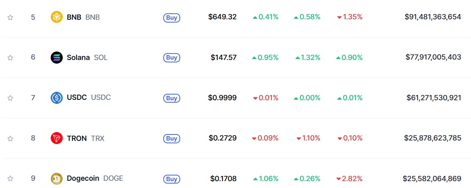Viewport: 471px width, 188px height.
Task: Click the Dogecoin coin logo icon
Action: pos(56,179)
